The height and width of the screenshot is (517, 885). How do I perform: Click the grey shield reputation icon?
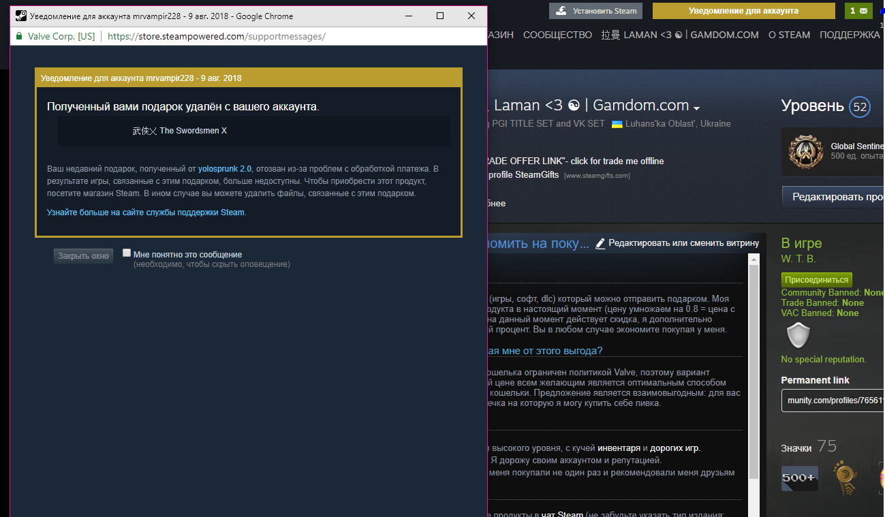tap(798, 335)
